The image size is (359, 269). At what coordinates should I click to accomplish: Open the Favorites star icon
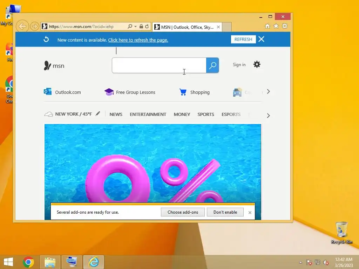click(276, 26)
